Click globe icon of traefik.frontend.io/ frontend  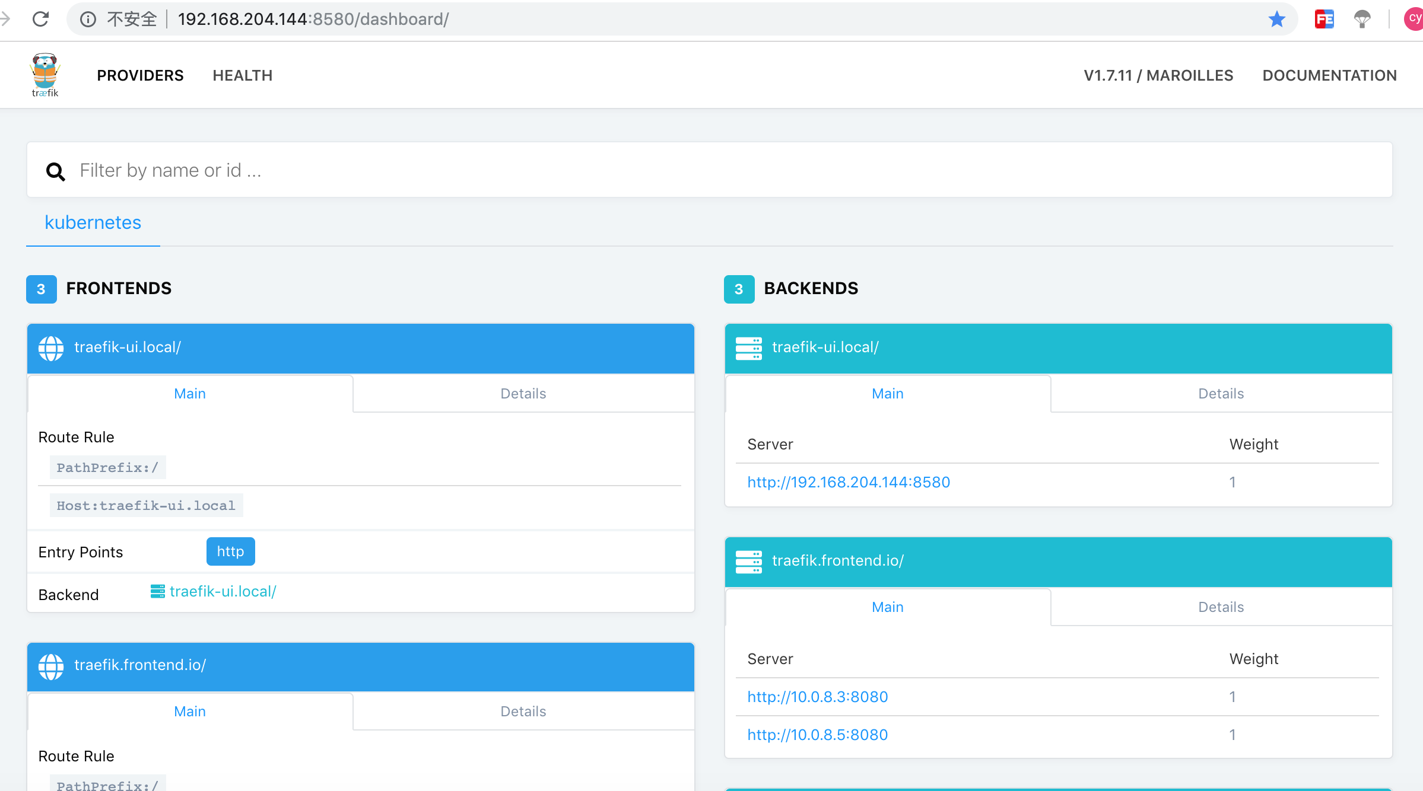[x=51, y=666]
